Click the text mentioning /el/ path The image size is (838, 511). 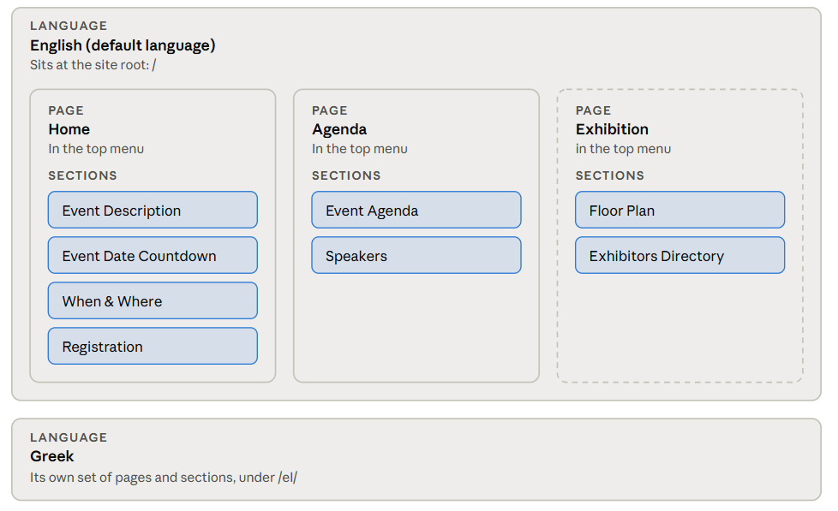click(164, 478)
